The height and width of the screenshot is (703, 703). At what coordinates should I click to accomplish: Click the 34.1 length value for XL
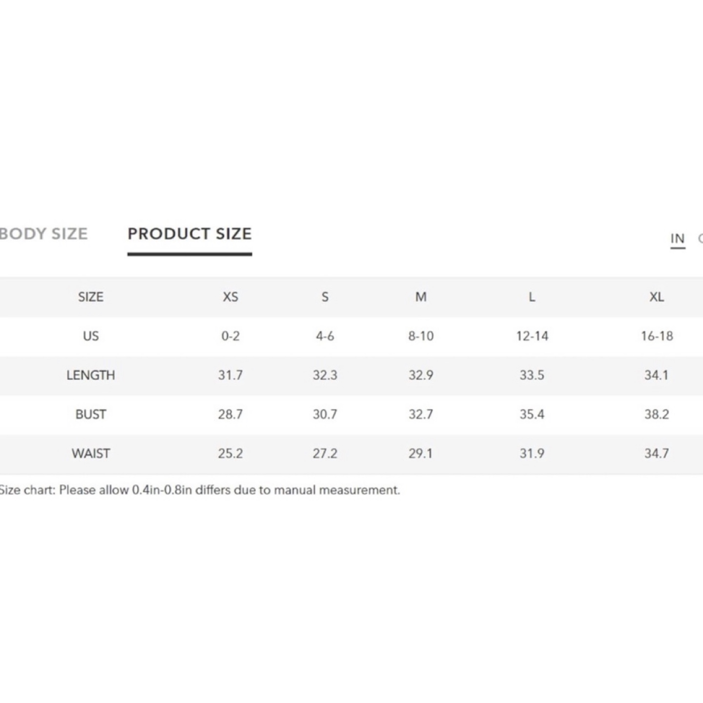tap(657, 375)
